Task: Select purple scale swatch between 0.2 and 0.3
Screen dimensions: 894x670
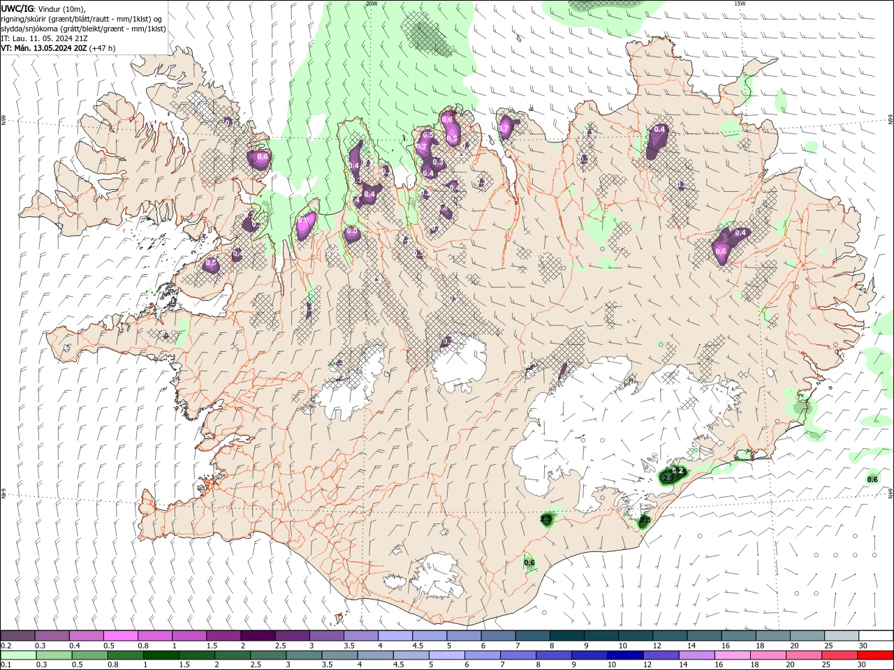Action: point(18,636)
